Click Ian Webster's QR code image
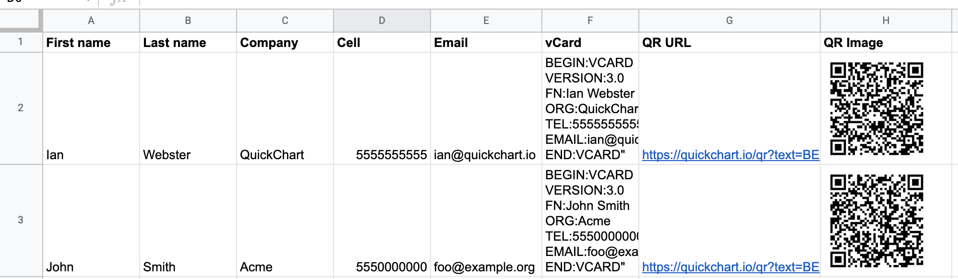The height and width of the screenshot is (279, 958). (x=877, y=108)
